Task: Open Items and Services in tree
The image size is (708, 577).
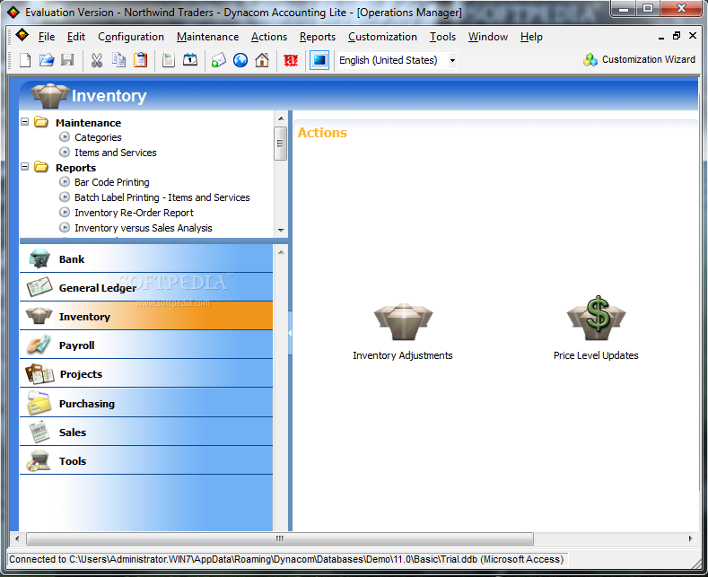Action: pos(116,153)
